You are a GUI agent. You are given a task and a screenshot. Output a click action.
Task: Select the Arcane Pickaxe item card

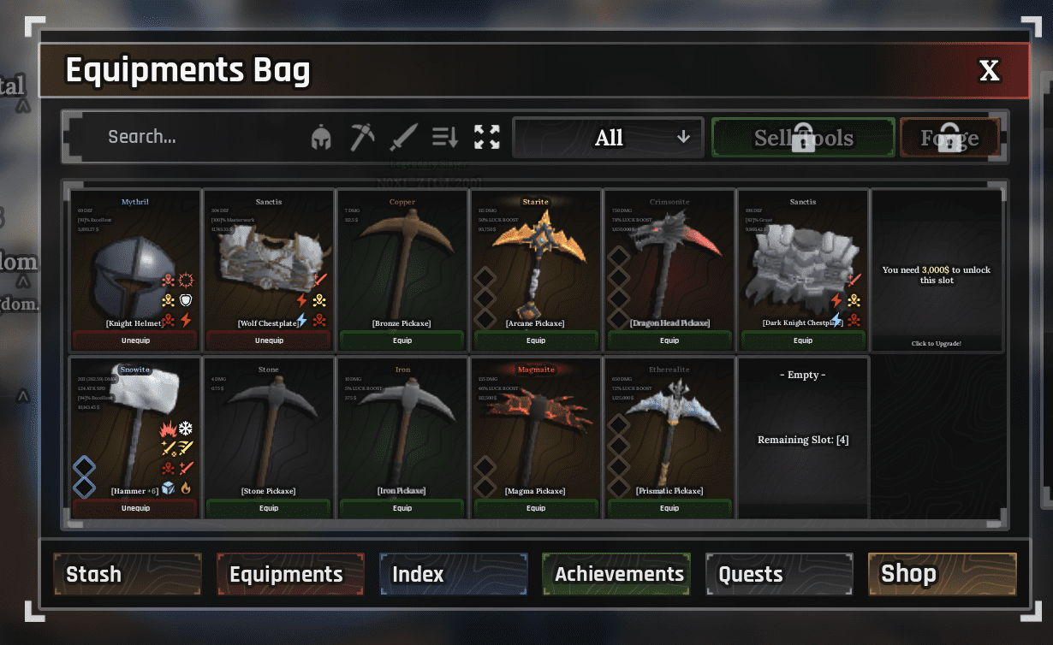(x=536, y=270)
